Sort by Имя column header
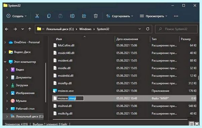 (x=59, y=39)
